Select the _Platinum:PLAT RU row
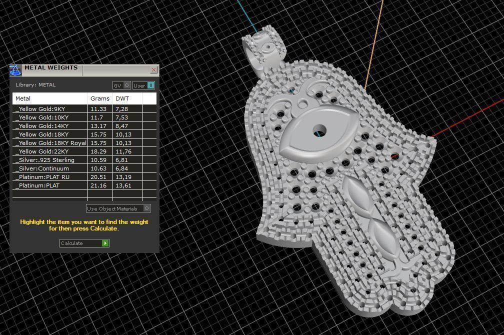The image size is (504, 335). (x=84, y=177)
